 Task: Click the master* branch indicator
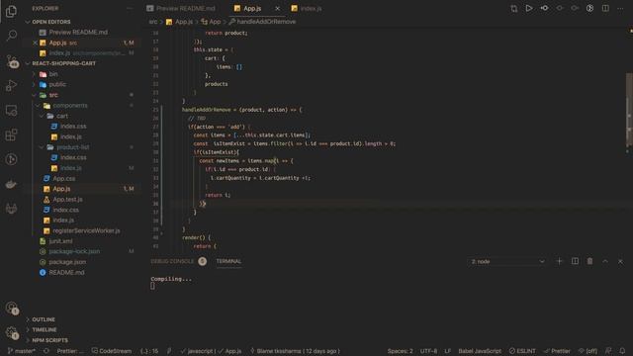pos(22,351)
